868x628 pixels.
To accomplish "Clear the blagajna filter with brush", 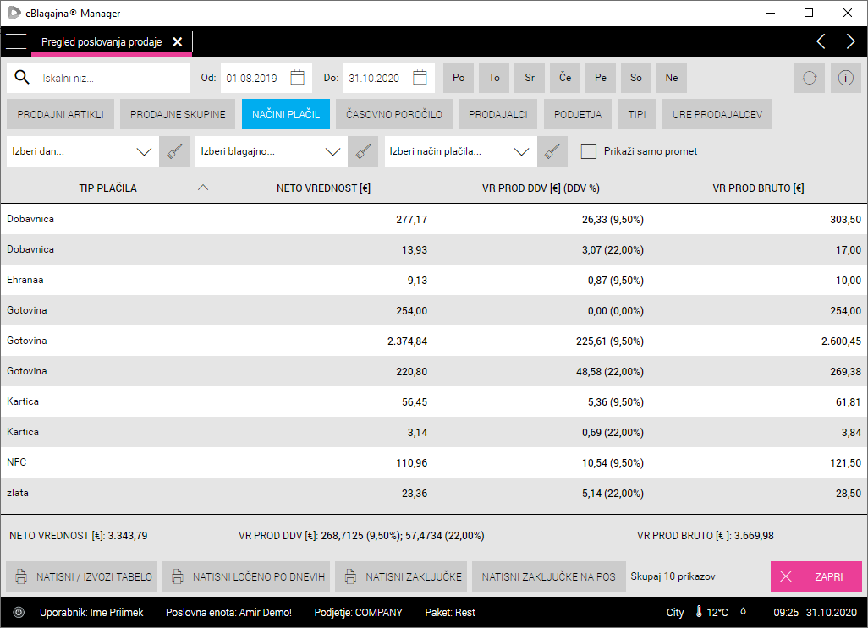I will pyautogui.click(x=363, y=151).
